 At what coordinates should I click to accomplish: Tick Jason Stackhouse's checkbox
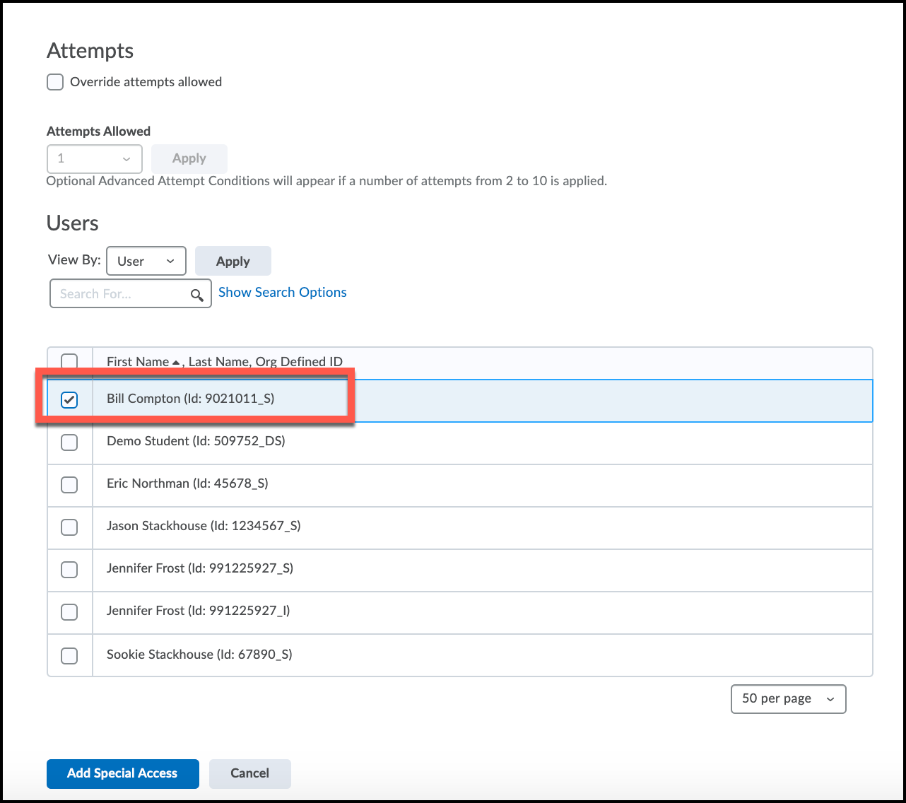pos(69,527)
